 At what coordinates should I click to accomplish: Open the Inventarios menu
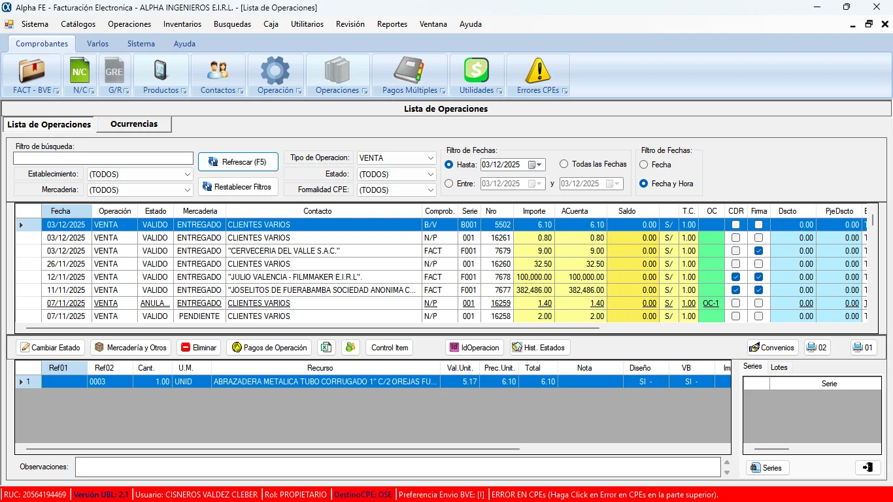[x=182, y=24]
